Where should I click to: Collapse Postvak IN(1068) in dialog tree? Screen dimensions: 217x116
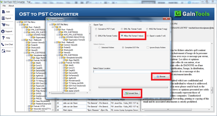point(60,63)
